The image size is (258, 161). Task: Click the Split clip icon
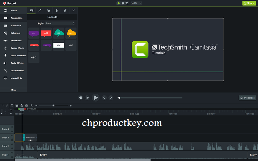pos(26,105)
